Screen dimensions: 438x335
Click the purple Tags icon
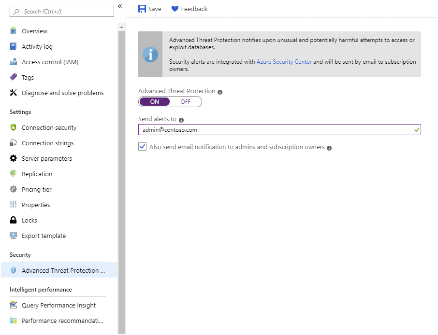13,77
